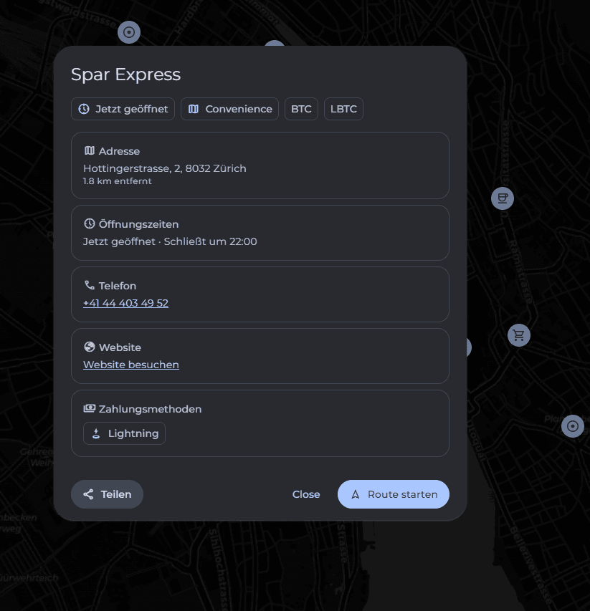Click the circular marker at right map edge
Screen dimensions: 590x611
coord(572,426)
